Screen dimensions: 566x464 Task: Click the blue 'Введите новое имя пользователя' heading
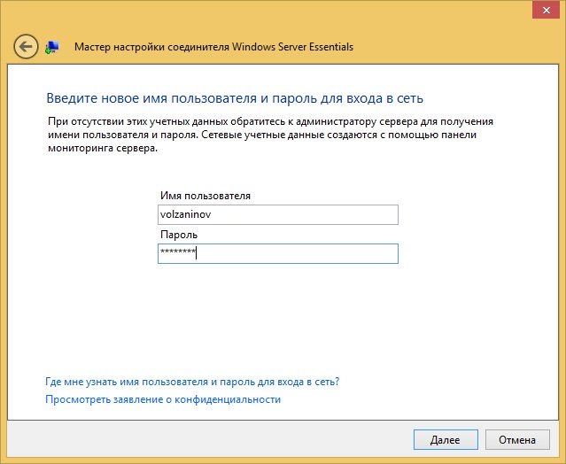click(x=235, y=98)
